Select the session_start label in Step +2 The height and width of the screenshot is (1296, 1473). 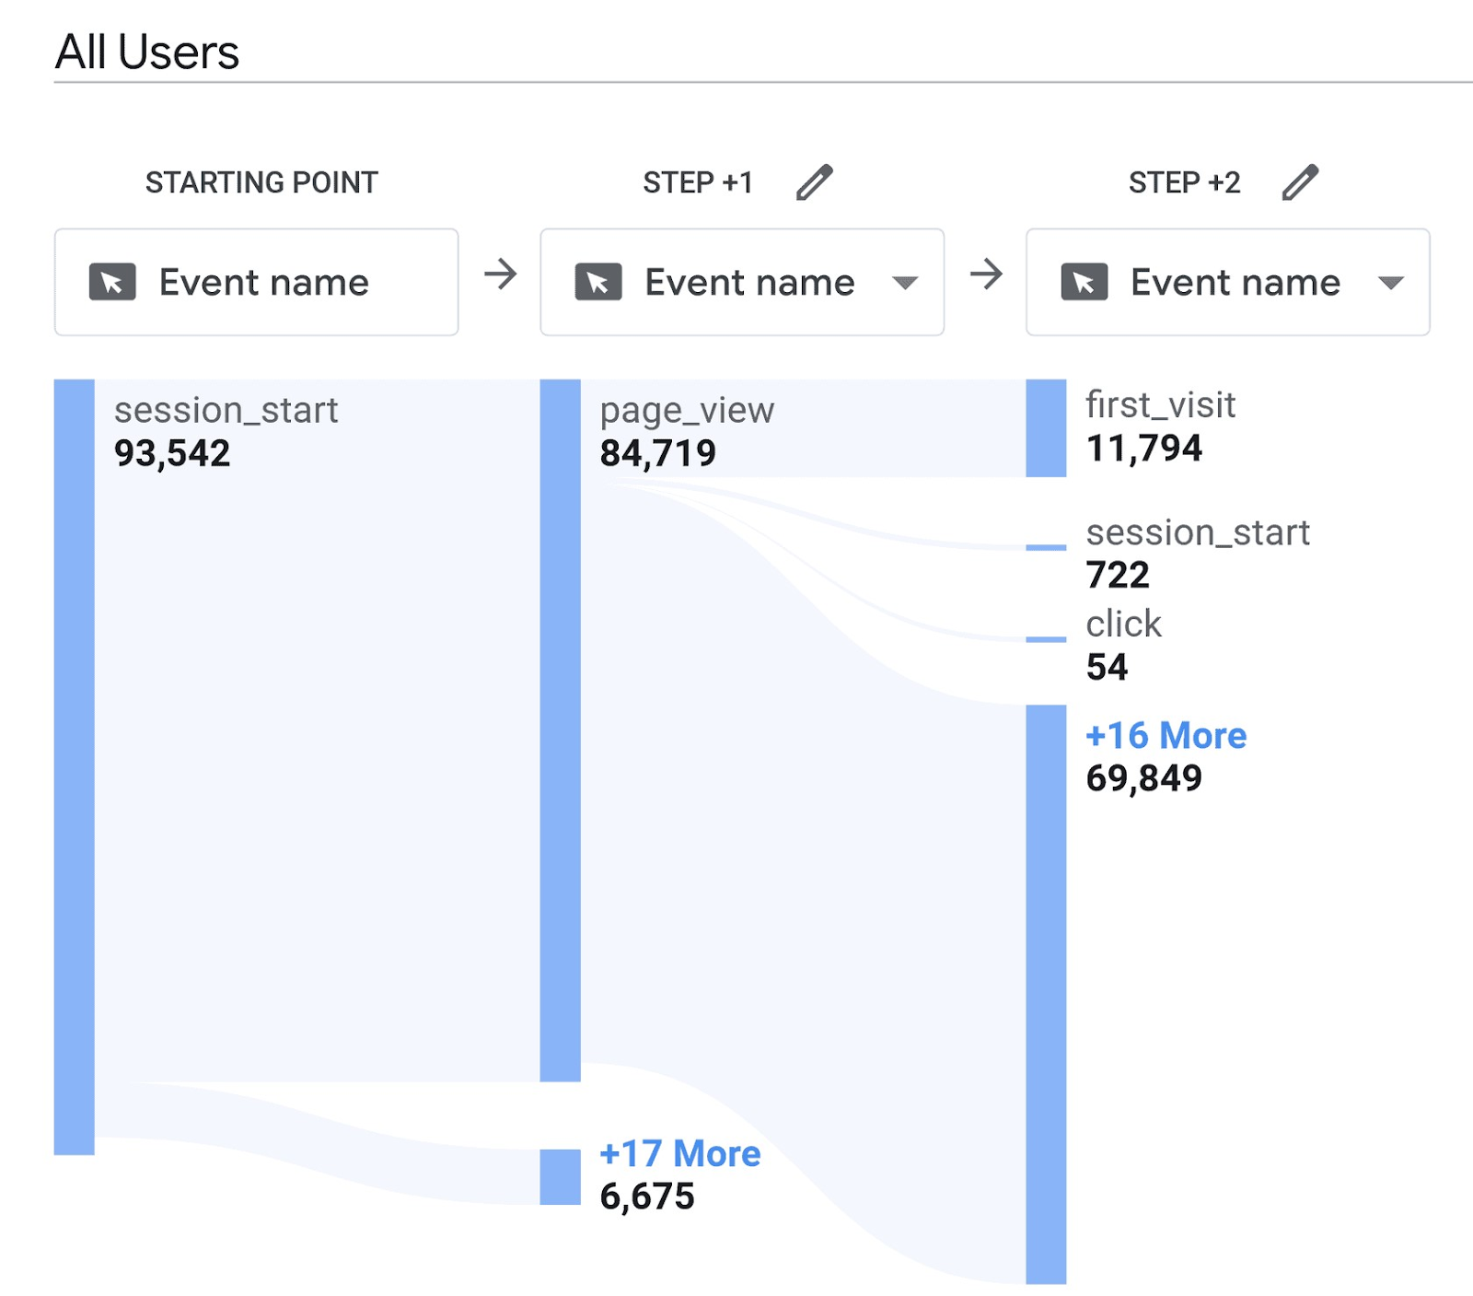pos(1198,532)
